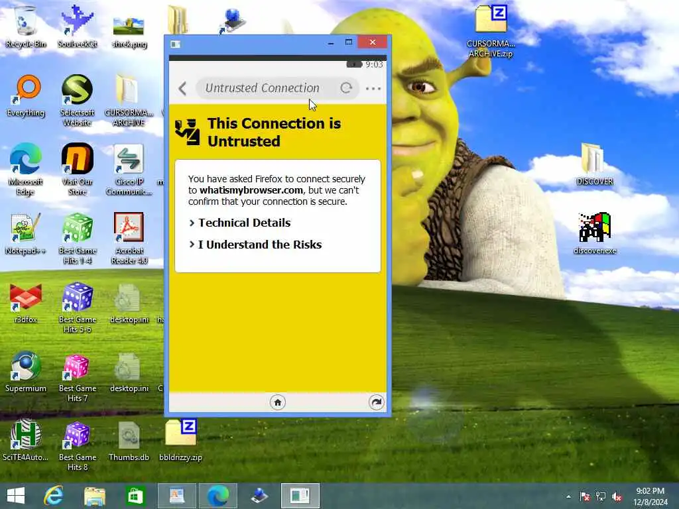
Task: Select the Best Game Hits 8 shortcut
Action: pos(77,445)
